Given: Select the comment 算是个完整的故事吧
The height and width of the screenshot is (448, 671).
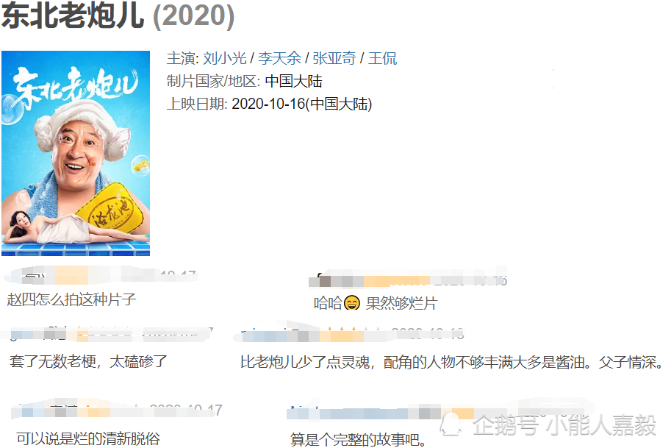Looking at the screenshot, I should [358, 439].
